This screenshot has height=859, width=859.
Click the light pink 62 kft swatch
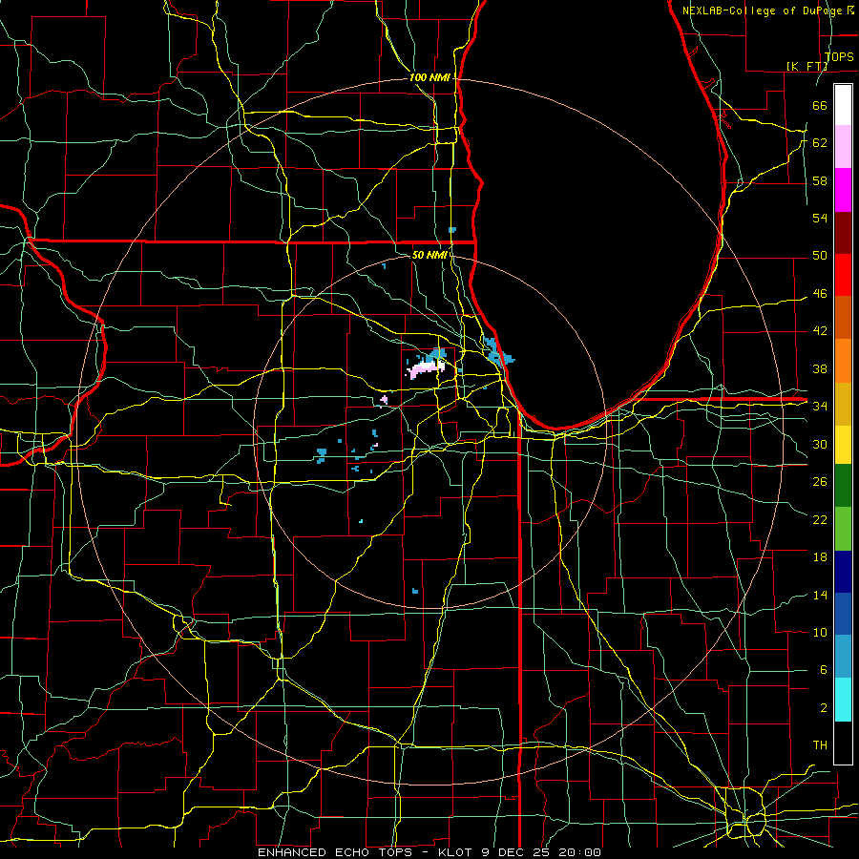[843, 147]
